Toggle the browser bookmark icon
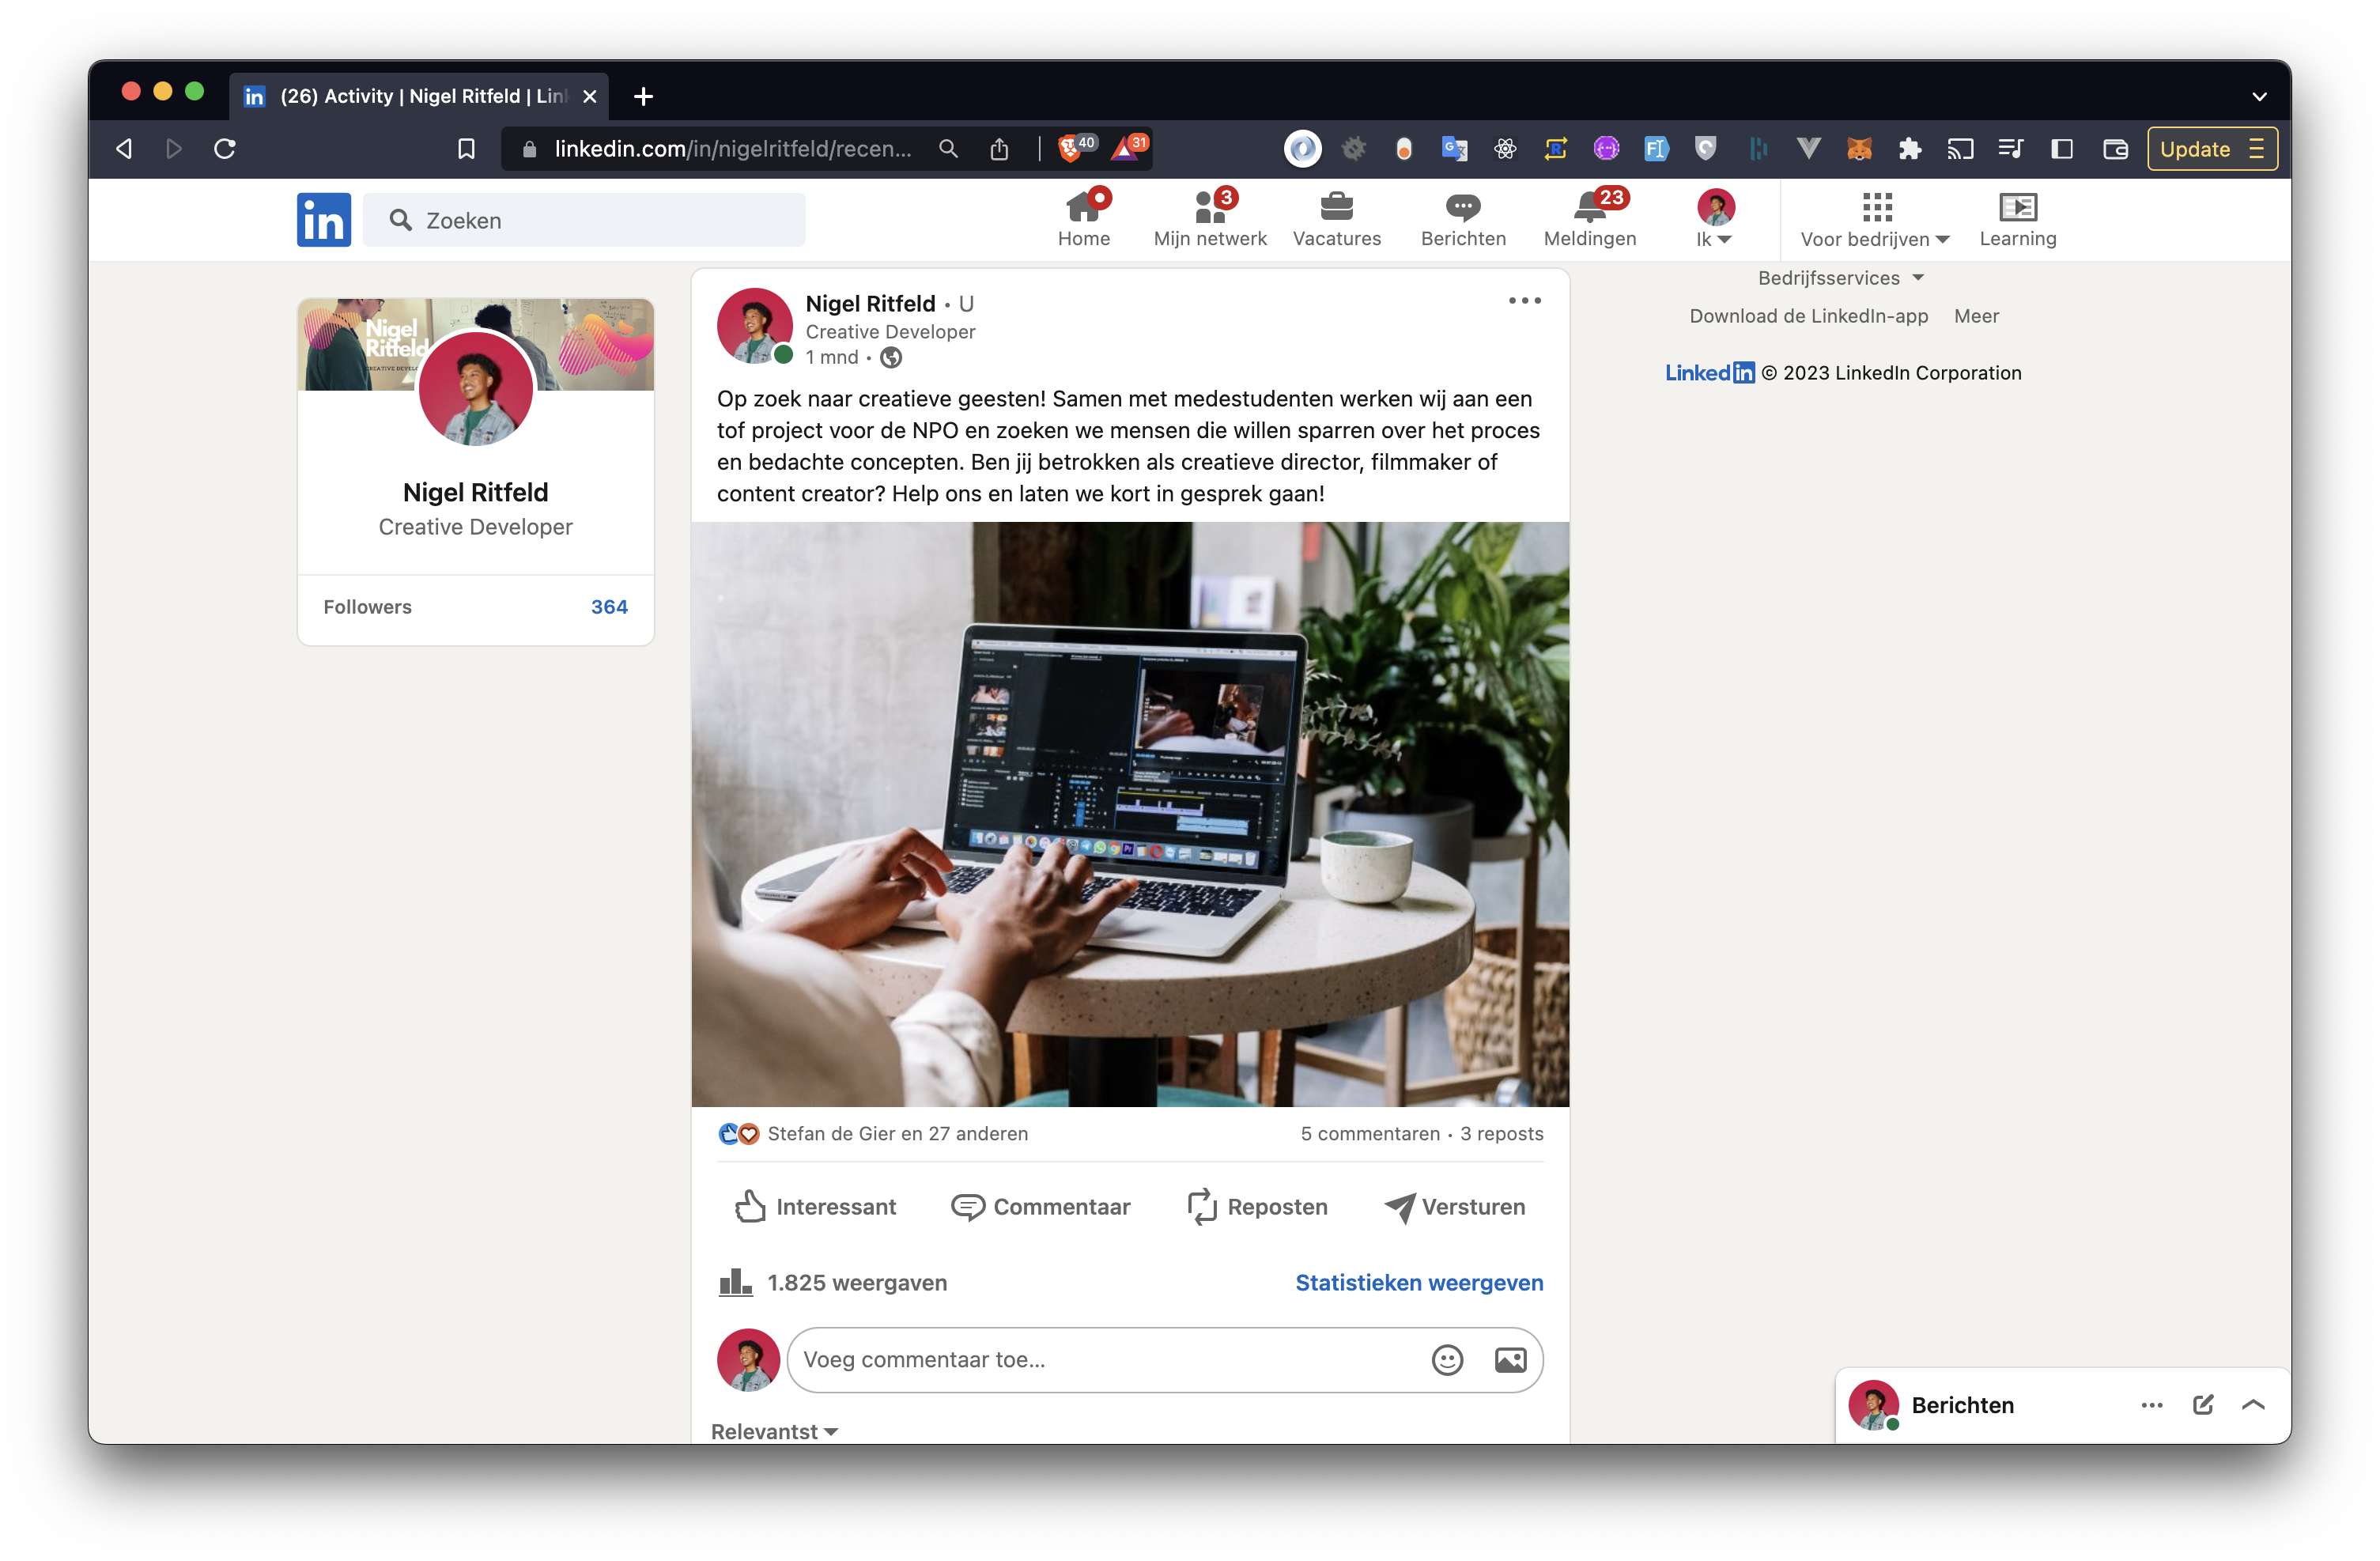This screenshot has width=2380, height=1561. point(466,149)
